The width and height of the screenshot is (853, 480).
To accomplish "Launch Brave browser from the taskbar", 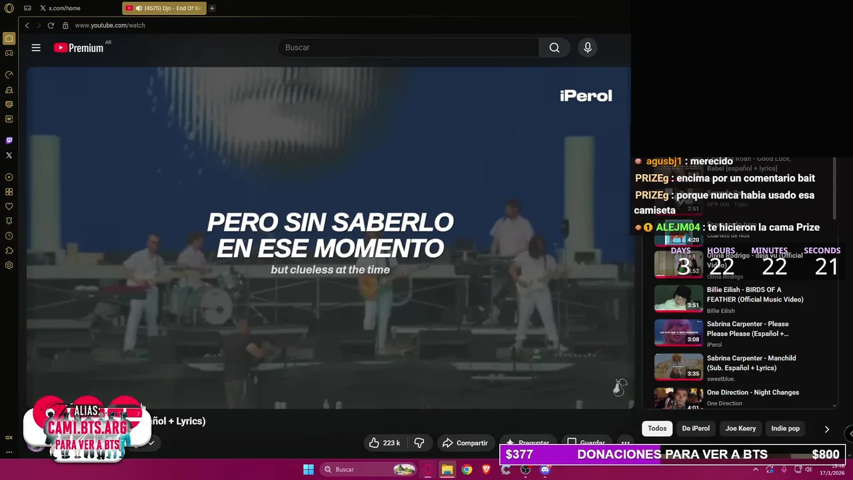I will pos(486,469).
